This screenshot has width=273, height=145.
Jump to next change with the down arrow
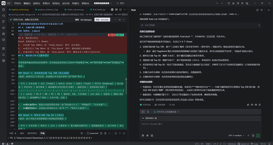point(123,20)
